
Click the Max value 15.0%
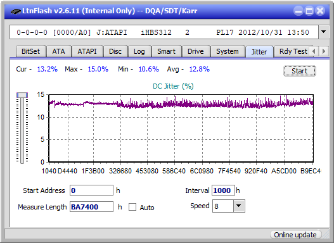[98, 69]
